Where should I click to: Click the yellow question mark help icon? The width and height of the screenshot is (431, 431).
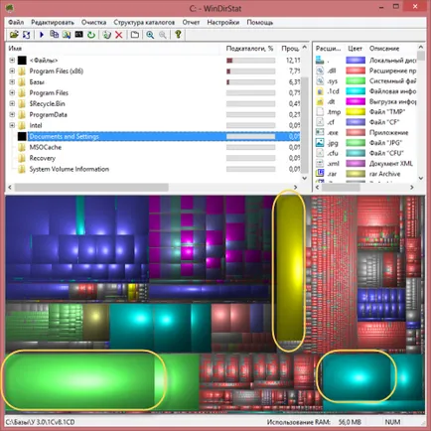click(x=178, y=35)
